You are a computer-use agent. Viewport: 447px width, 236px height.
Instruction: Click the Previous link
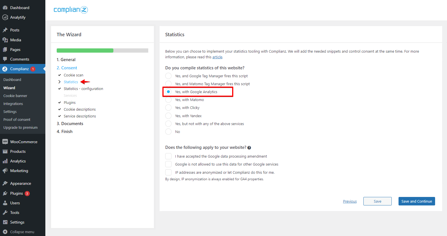tap(350, 201)
